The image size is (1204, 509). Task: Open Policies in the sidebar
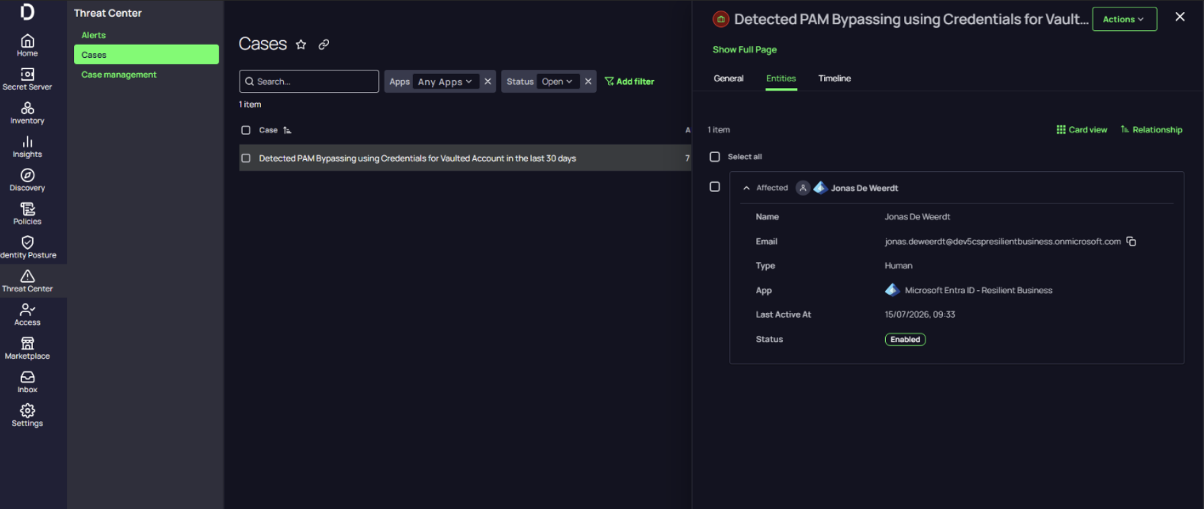click(27, 213)
